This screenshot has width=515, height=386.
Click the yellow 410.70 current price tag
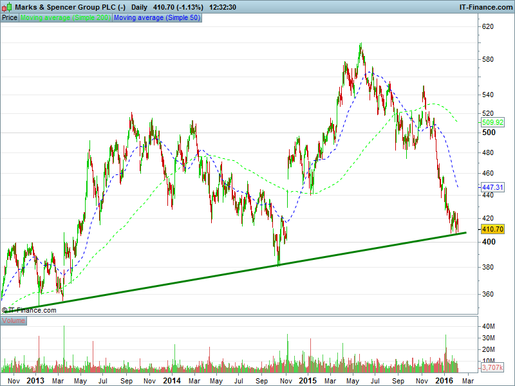coord(492,229)
